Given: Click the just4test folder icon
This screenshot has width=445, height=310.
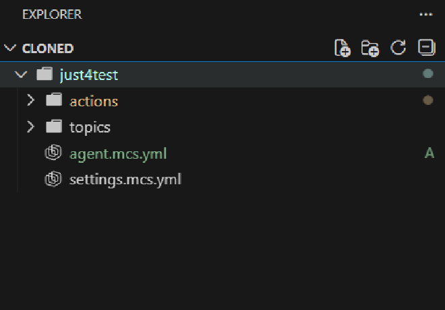Looking at the screenshot, I should (x=44, y=75).
